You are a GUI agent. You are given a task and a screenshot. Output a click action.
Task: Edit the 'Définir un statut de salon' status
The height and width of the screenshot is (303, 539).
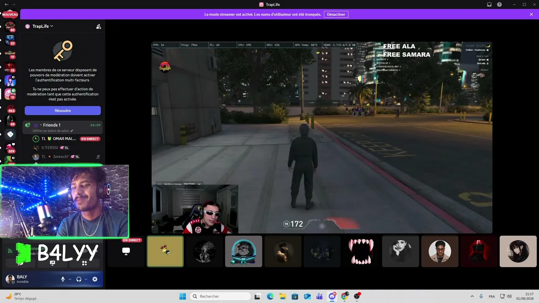pos(53,131)
